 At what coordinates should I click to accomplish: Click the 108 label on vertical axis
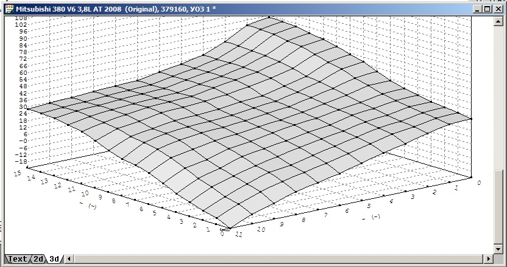click(21, 19)
